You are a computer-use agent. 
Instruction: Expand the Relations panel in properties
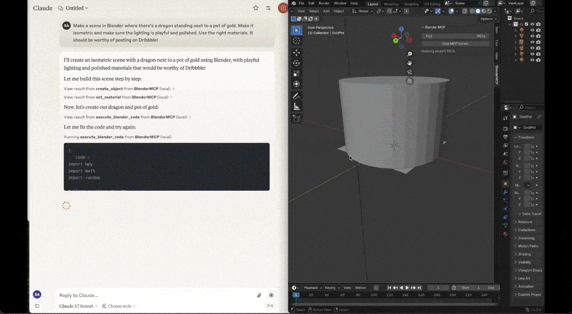(525, 222)
